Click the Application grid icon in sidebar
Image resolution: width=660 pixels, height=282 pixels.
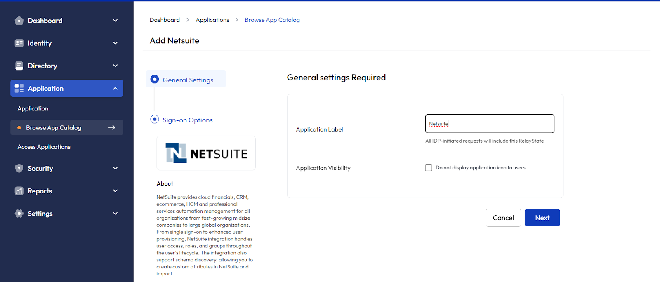pos(19,88)
